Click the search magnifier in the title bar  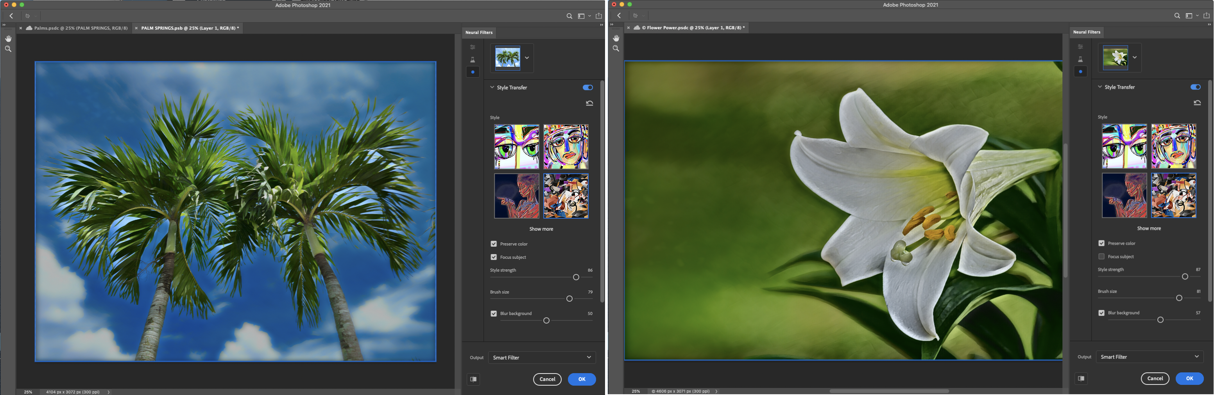(x=569, y=16)
